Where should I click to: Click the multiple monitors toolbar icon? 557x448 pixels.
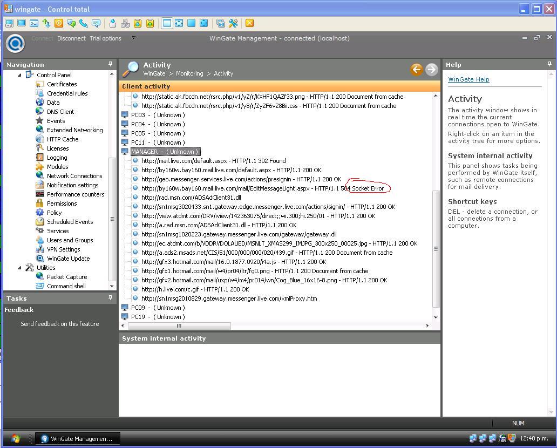click(x=221, y=23)
